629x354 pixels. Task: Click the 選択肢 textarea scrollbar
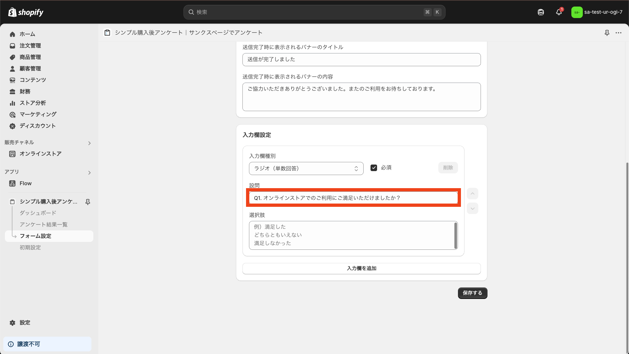point(455,235)
